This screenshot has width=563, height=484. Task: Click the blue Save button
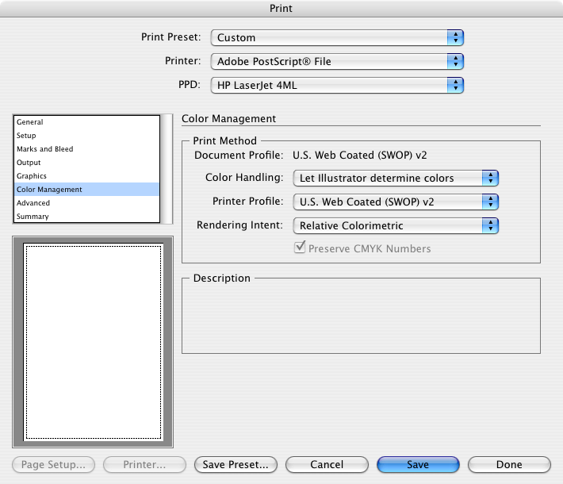[x=418, y=465]
